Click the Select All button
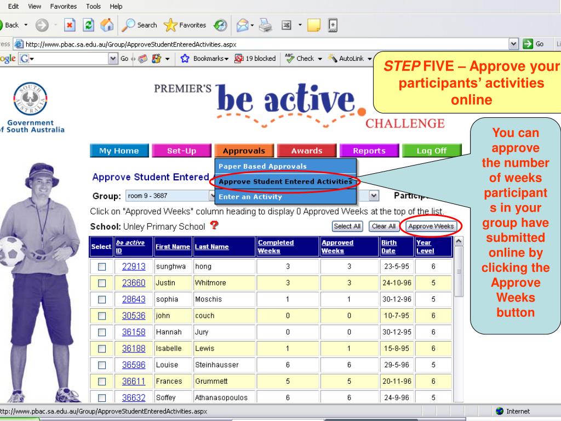This screenshot has width=561, height=421. coord(347,226)
